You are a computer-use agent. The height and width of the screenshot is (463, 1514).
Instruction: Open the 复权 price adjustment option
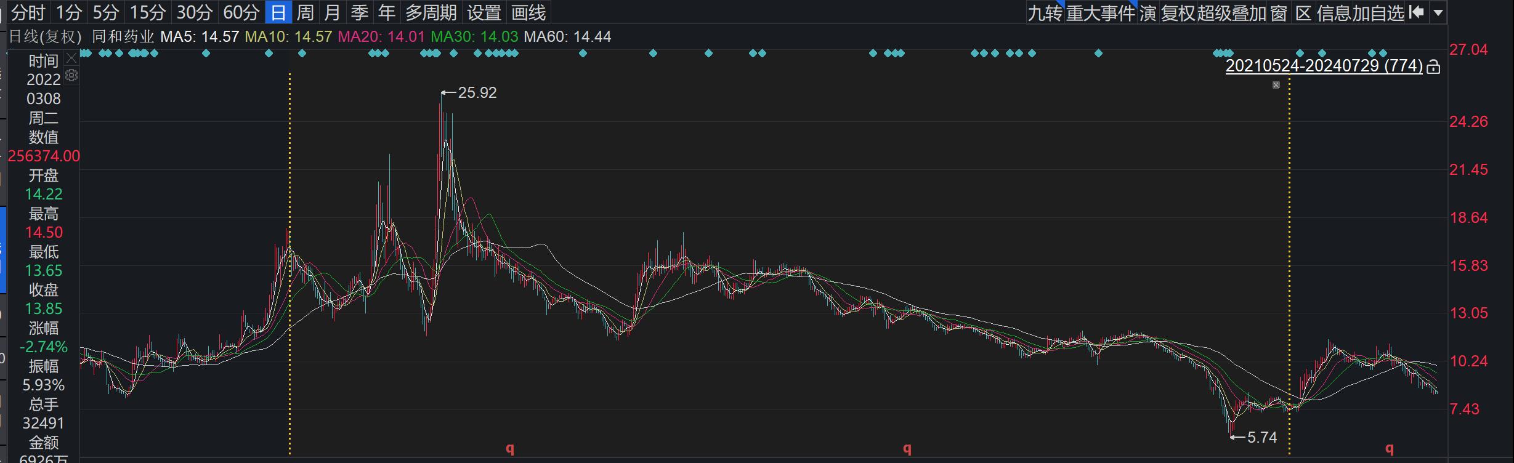click(1178, 13)
